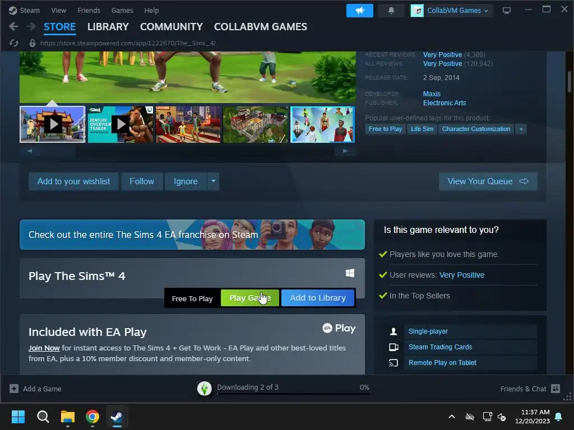The width and height of the screenshot is (574, 430).
Task: Open File Explorer from the taskbar
Action: tap(68, 417)
